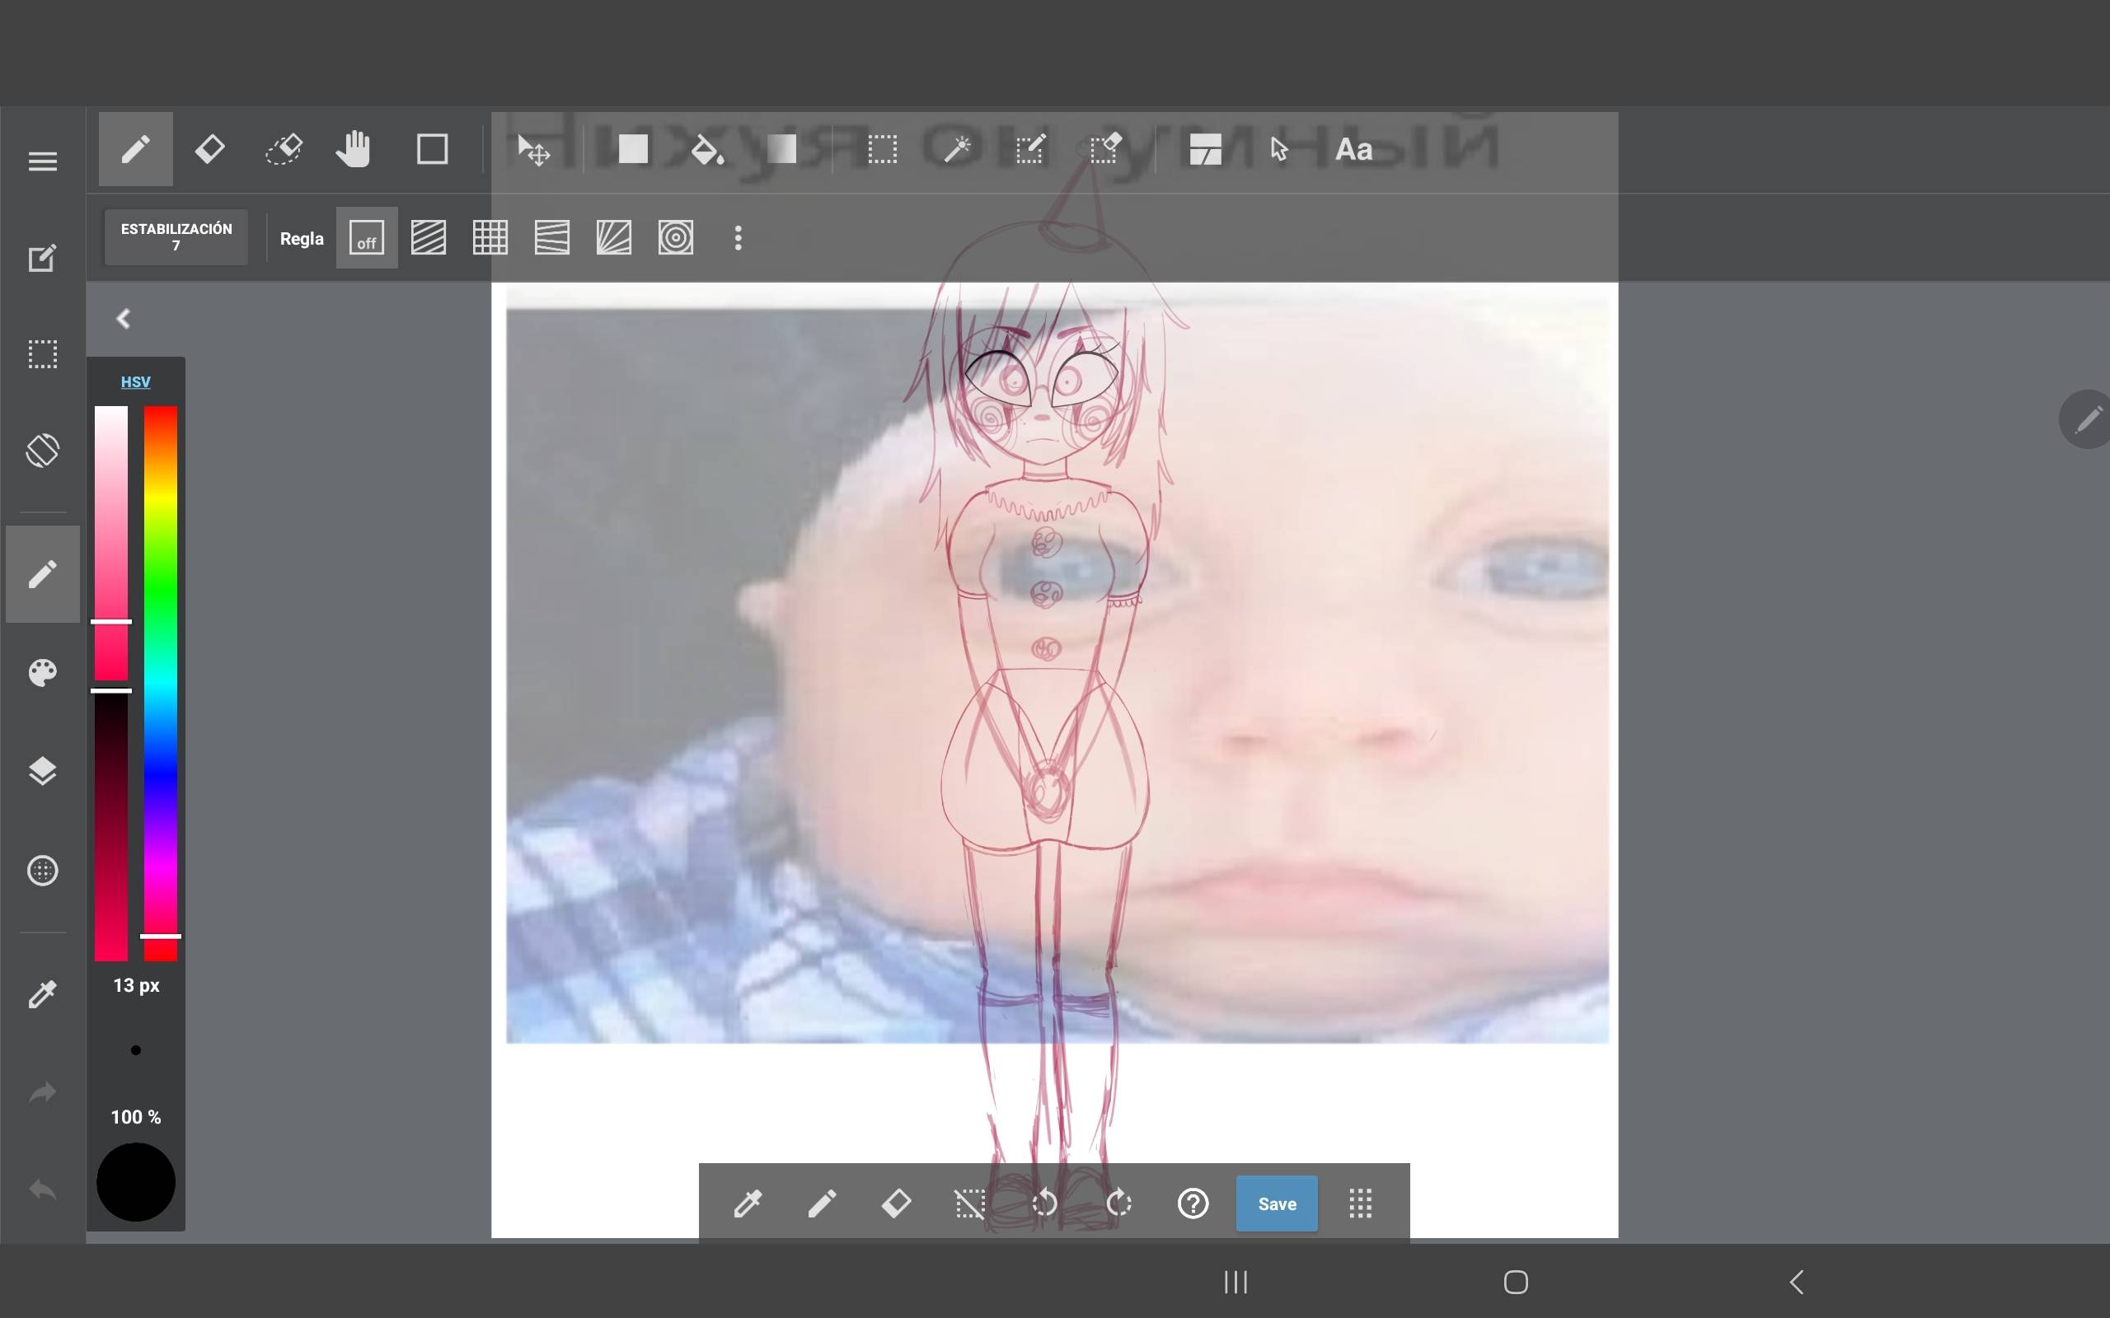Deselect using crossed selection icon
This screenshot has height=1318, width=2110.
970,1203
